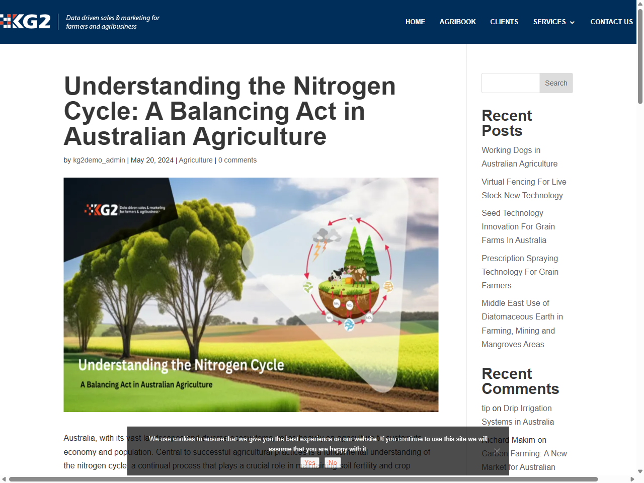Click the KG2 logo icon

26,21
